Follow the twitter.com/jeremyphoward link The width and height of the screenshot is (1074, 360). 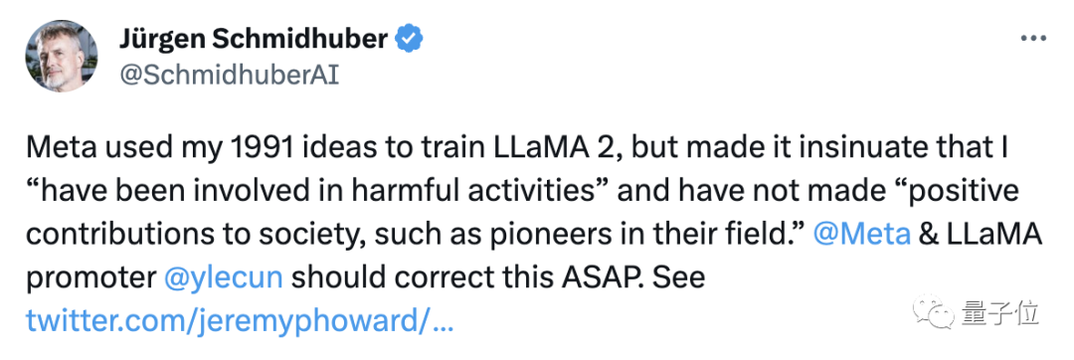point(240,319)
